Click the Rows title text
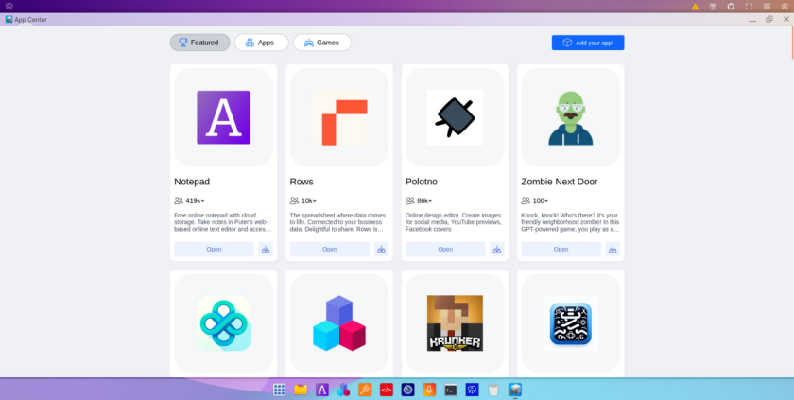The height and width of the screenshot is (400, 794). pyautogui.click(x=302, y=182)
